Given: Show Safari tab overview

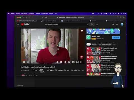Looking at the screenshot, I should [124, 17].
